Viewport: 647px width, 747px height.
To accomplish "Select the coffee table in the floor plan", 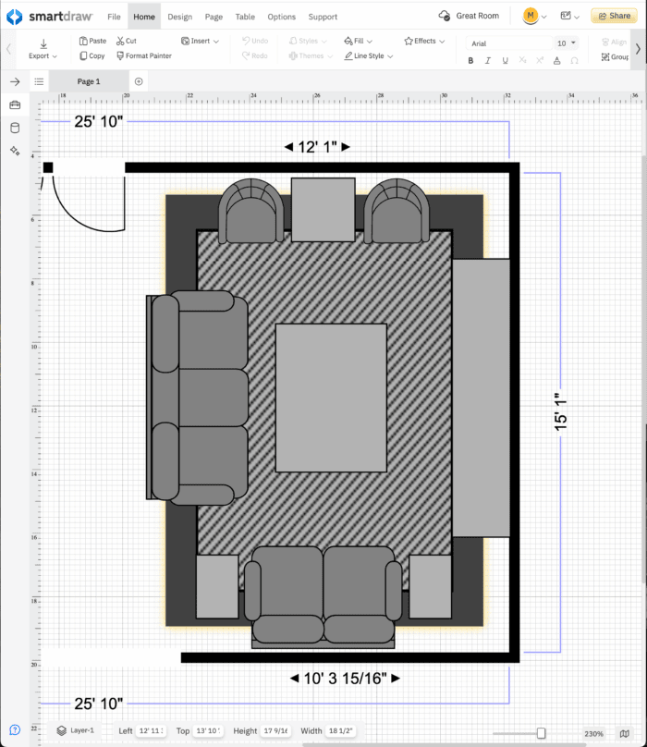I will (331, 398).
